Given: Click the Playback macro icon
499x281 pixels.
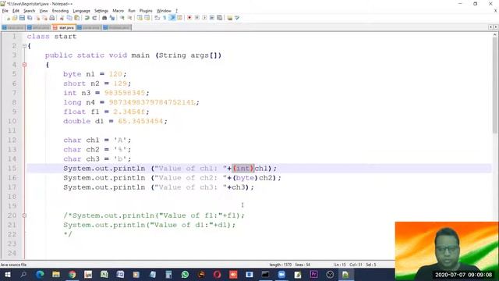Looking at the screenshot, I should 204,18.
